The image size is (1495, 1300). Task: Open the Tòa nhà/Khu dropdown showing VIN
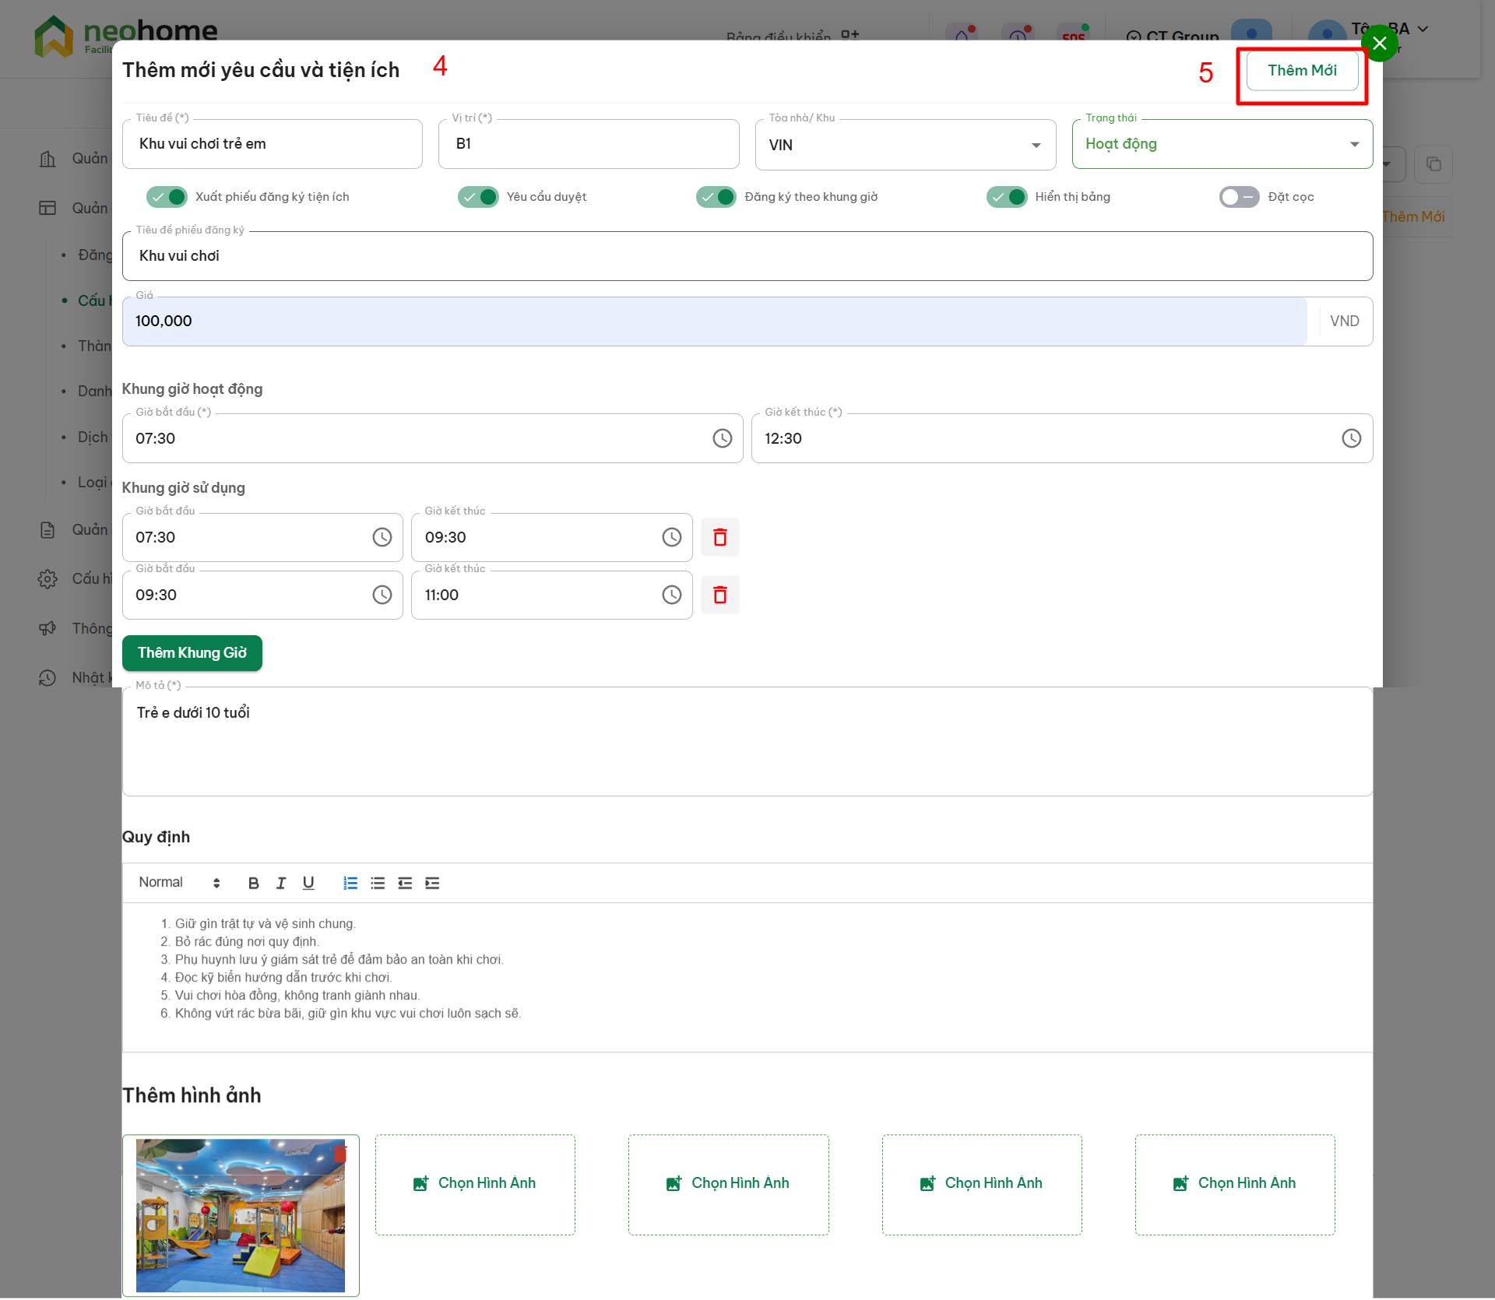pyautogui.click(x=905, y=145)
